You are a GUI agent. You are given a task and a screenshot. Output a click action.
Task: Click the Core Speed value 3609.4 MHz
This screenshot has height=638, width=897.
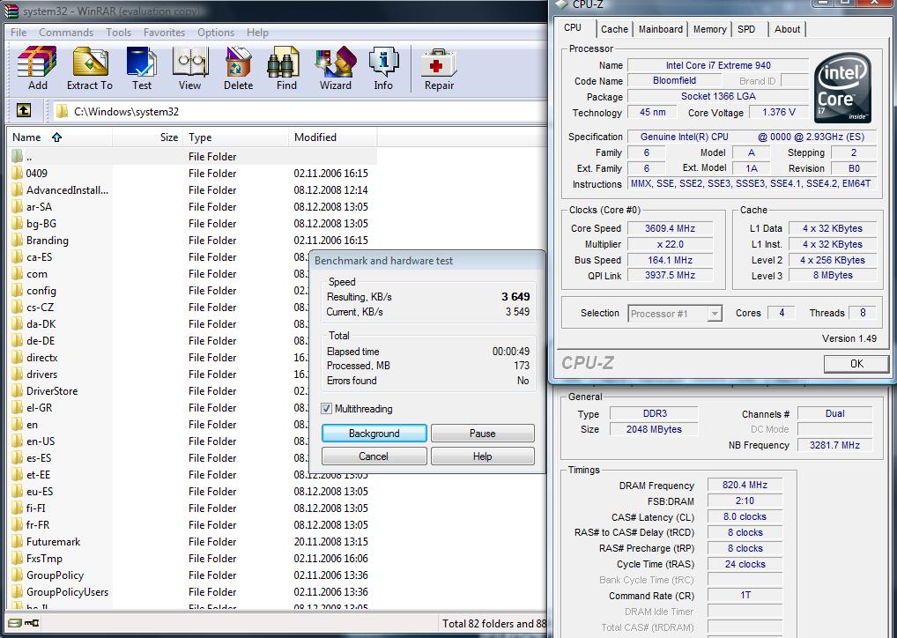click(x=670, y=228)
